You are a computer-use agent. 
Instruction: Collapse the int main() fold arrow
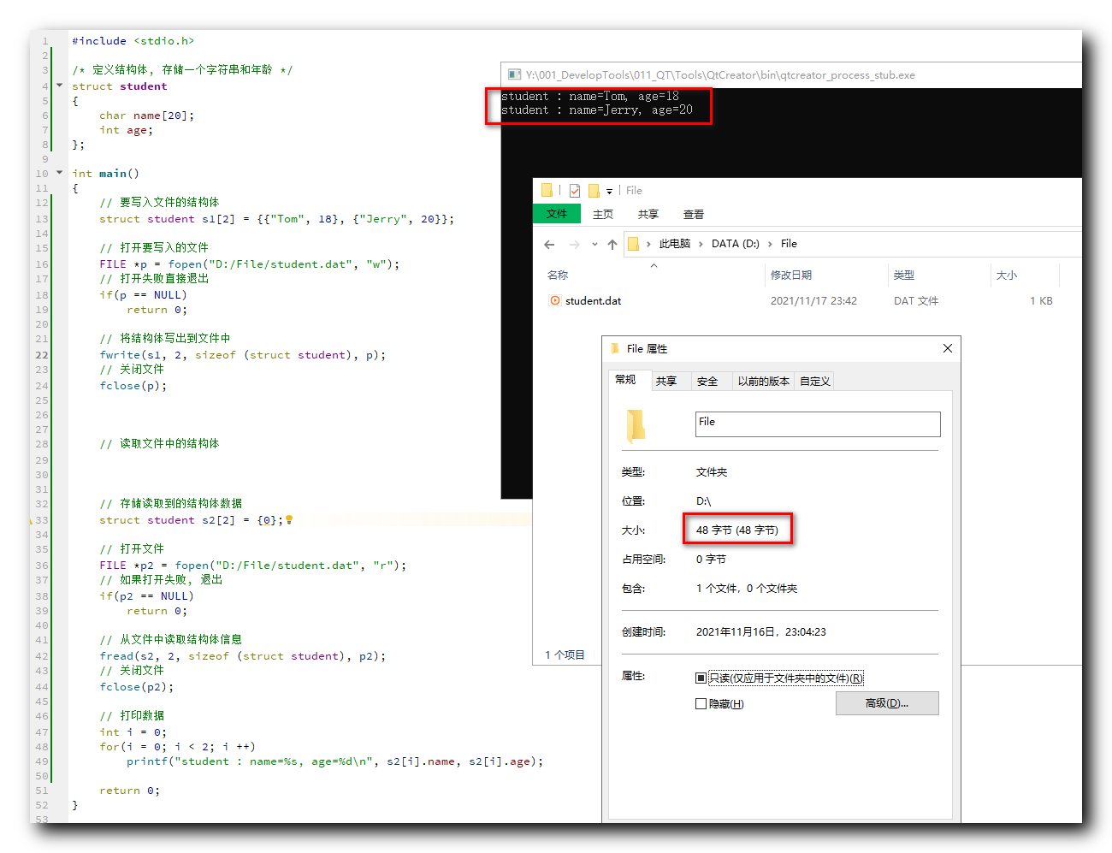59,173
